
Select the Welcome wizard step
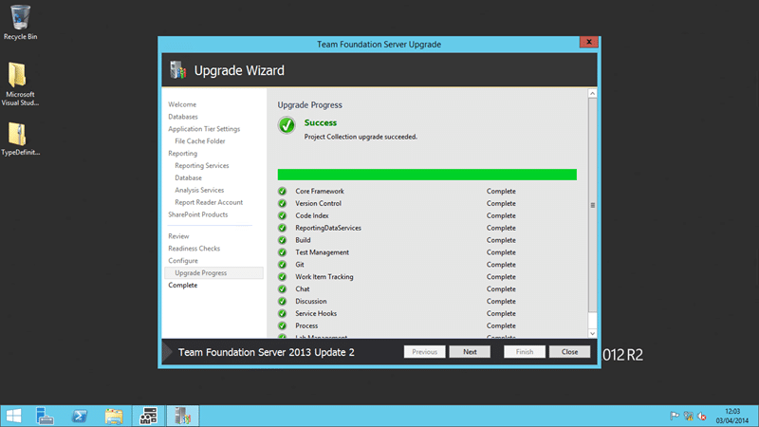(x=182, y=104)
